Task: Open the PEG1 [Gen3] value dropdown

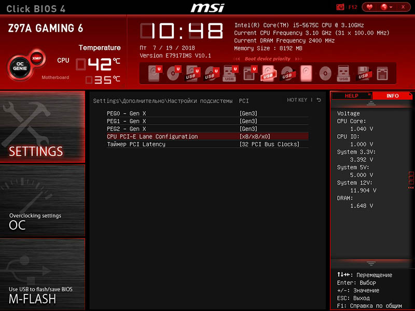Action: [248, 121]
